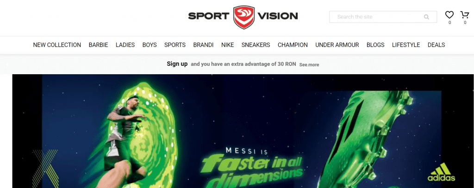Go to the NIKE section
Screen dimensions: 474x188
(228, 45)
